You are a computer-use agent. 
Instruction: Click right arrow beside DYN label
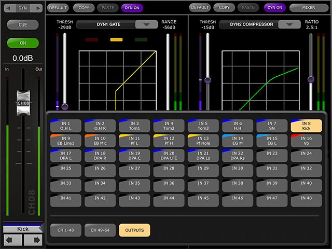[x=38, y=8]
